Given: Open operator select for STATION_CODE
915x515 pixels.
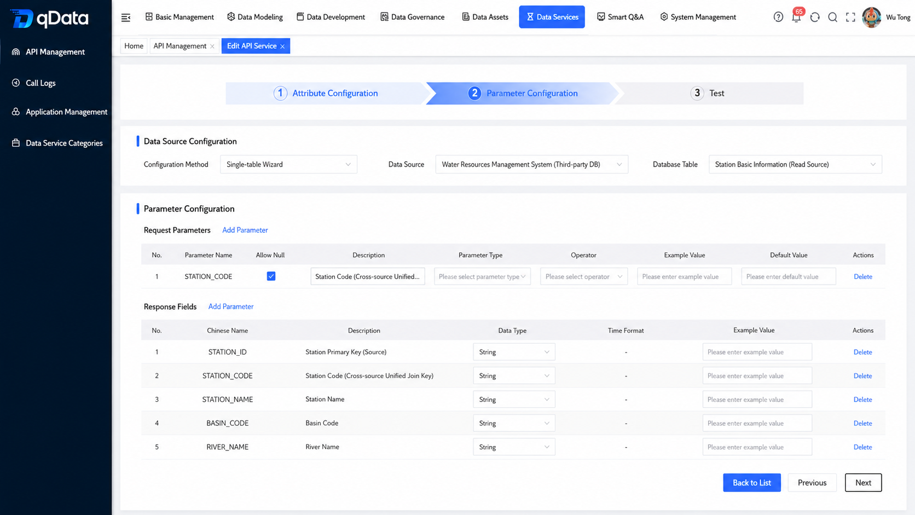Looking at the screenshot, I should pos(583,276).
